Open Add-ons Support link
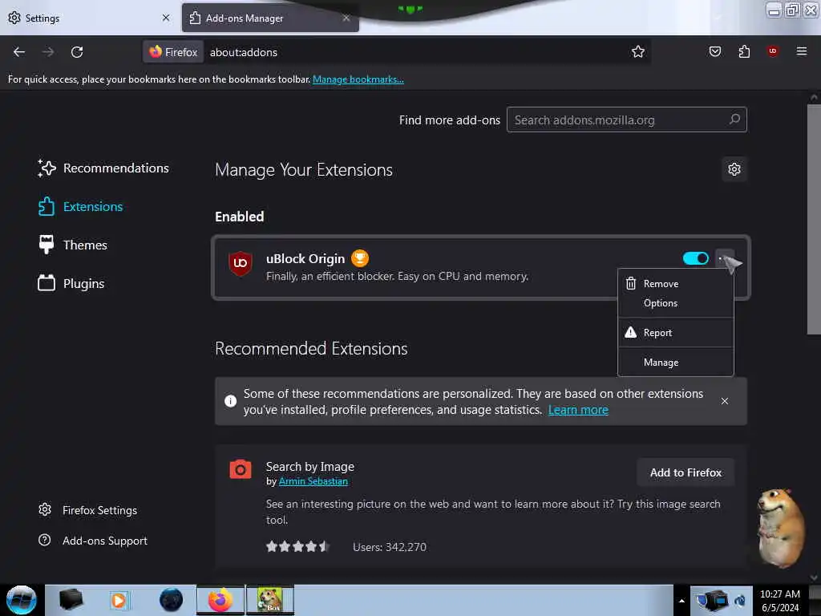 point(93,541)
